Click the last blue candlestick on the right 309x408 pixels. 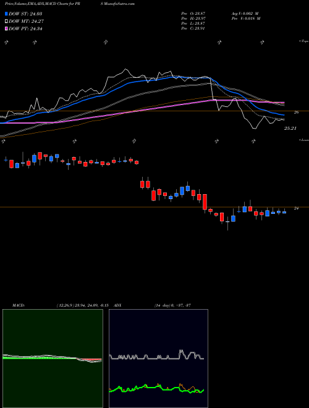point(284,212)
